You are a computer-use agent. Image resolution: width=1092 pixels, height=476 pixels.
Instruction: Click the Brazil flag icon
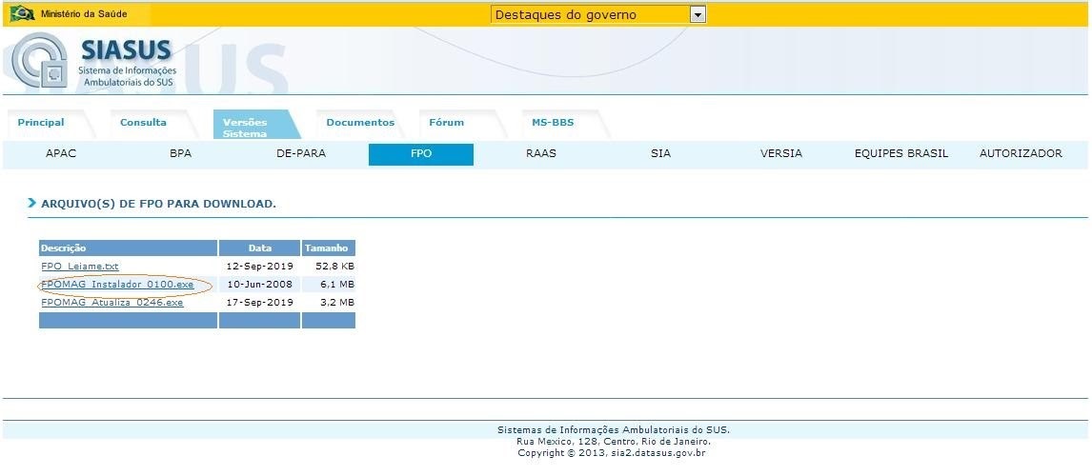(x=22, y=14)
